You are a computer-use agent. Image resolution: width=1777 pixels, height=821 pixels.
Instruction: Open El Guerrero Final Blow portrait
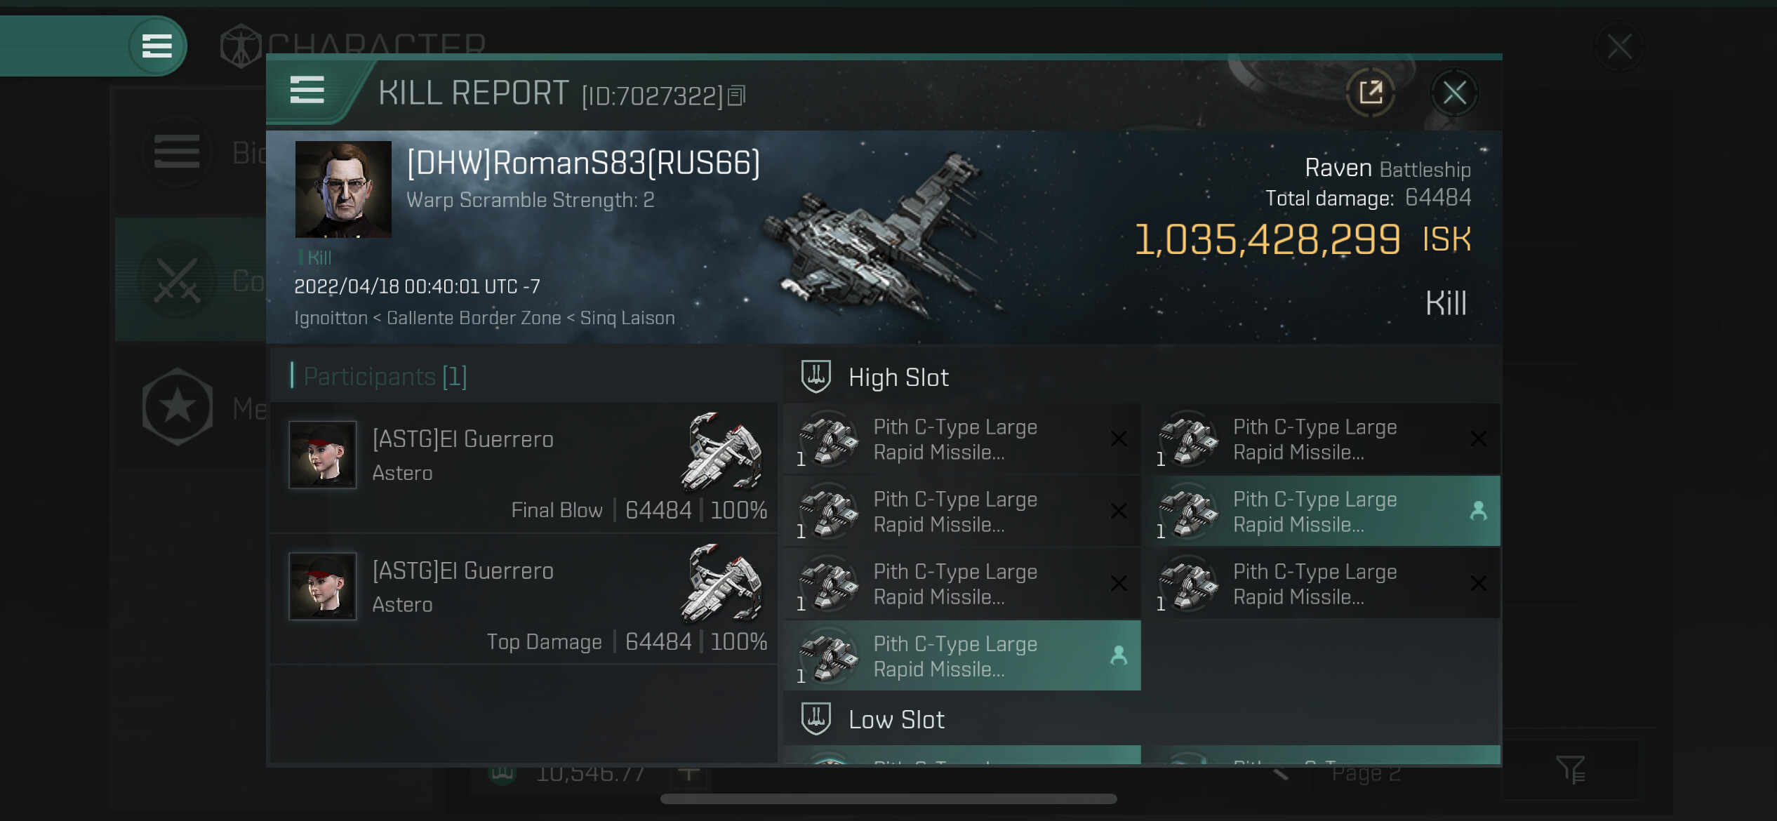pyautogui.click(x=323, y=455)
